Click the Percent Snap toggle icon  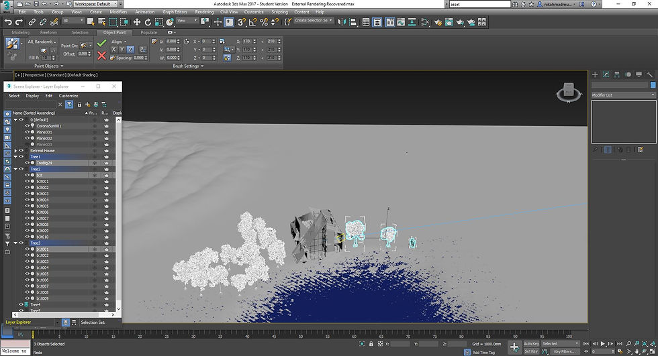tap(263, 21)
